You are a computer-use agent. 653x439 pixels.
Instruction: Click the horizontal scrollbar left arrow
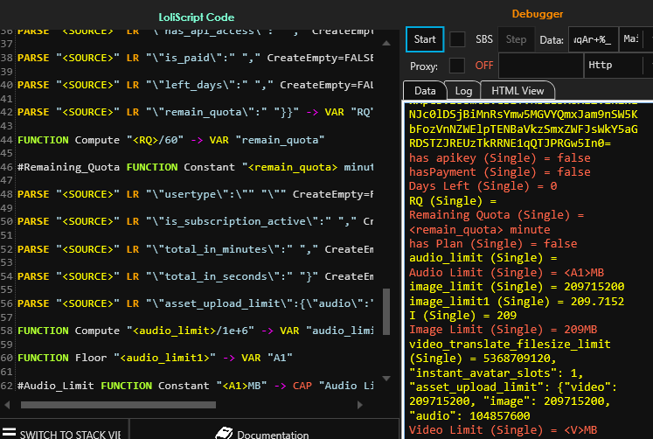click(7, 405)
